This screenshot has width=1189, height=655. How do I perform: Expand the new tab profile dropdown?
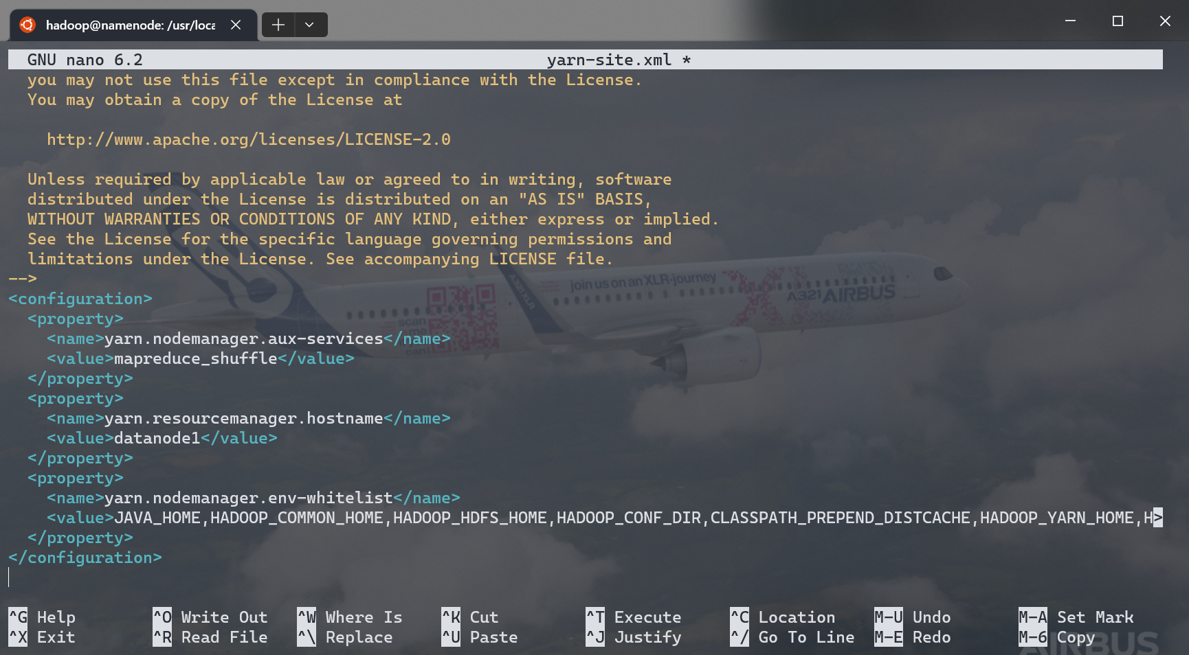coord(309,25)
